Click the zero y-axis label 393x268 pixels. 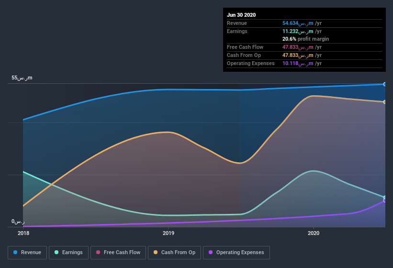pos(18,222)
